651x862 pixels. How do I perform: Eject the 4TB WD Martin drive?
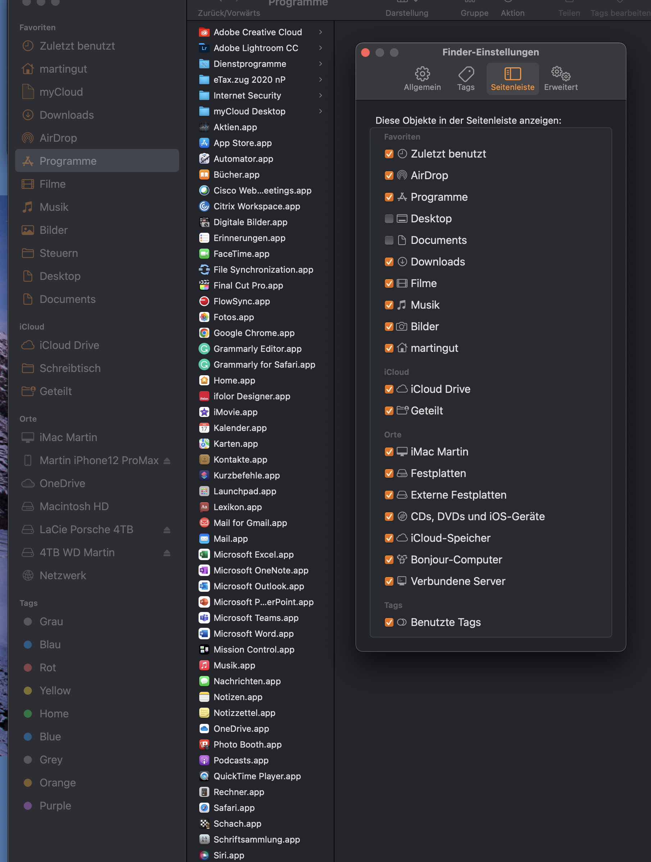click(167, 553)
